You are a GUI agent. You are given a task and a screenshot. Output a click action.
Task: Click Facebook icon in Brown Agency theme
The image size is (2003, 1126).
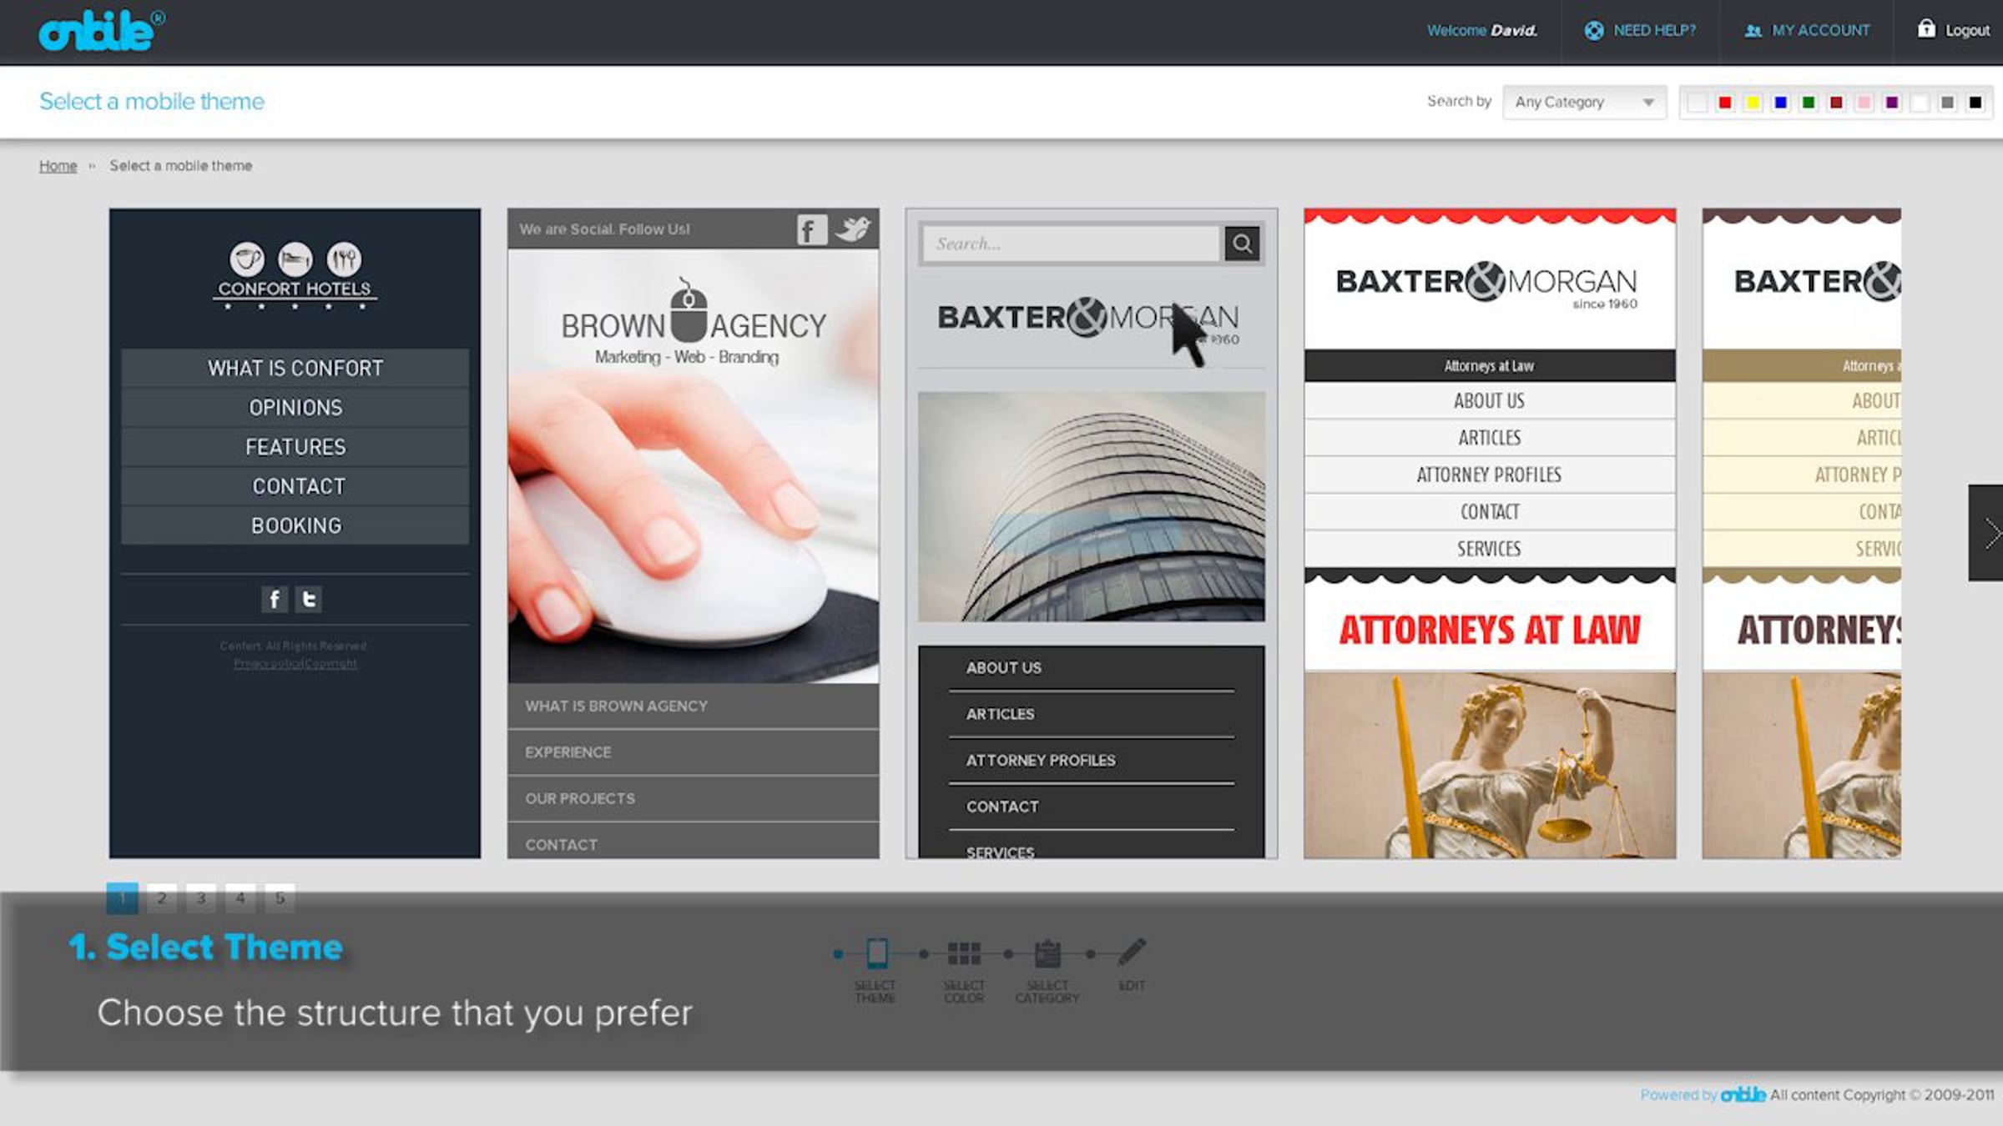point(810,229)
